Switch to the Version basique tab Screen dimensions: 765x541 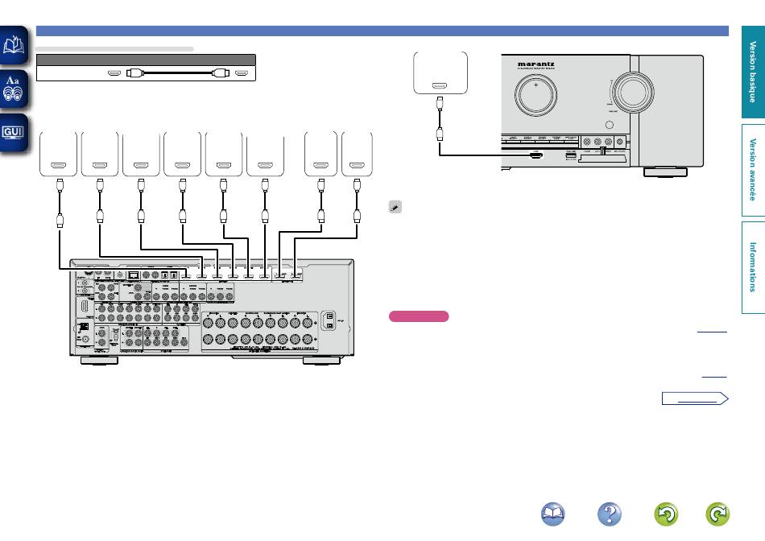click(753, 72)
